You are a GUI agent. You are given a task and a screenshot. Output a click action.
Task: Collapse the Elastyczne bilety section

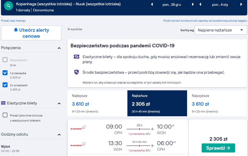tap(59, 103)
